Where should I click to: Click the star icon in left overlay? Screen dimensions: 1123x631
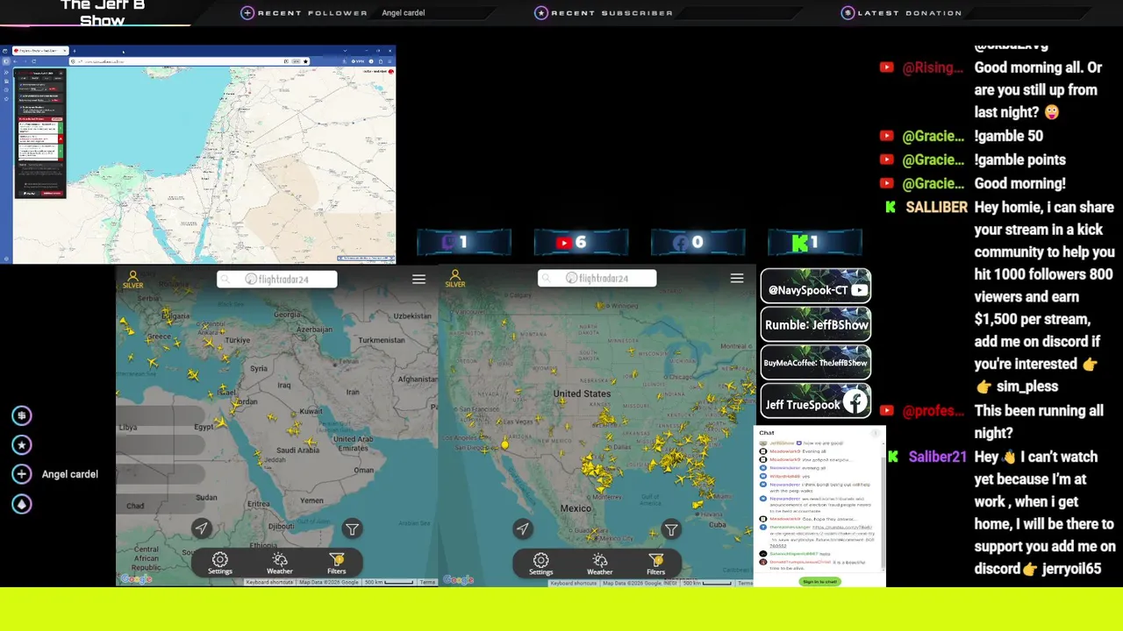pos(22,445)
